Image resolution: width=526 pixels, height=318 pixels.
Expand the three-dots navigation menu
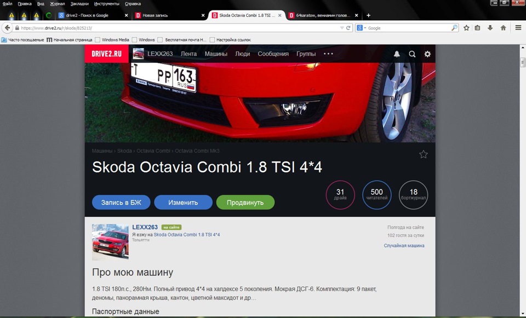pyautogui.click(x=328, y=53)
